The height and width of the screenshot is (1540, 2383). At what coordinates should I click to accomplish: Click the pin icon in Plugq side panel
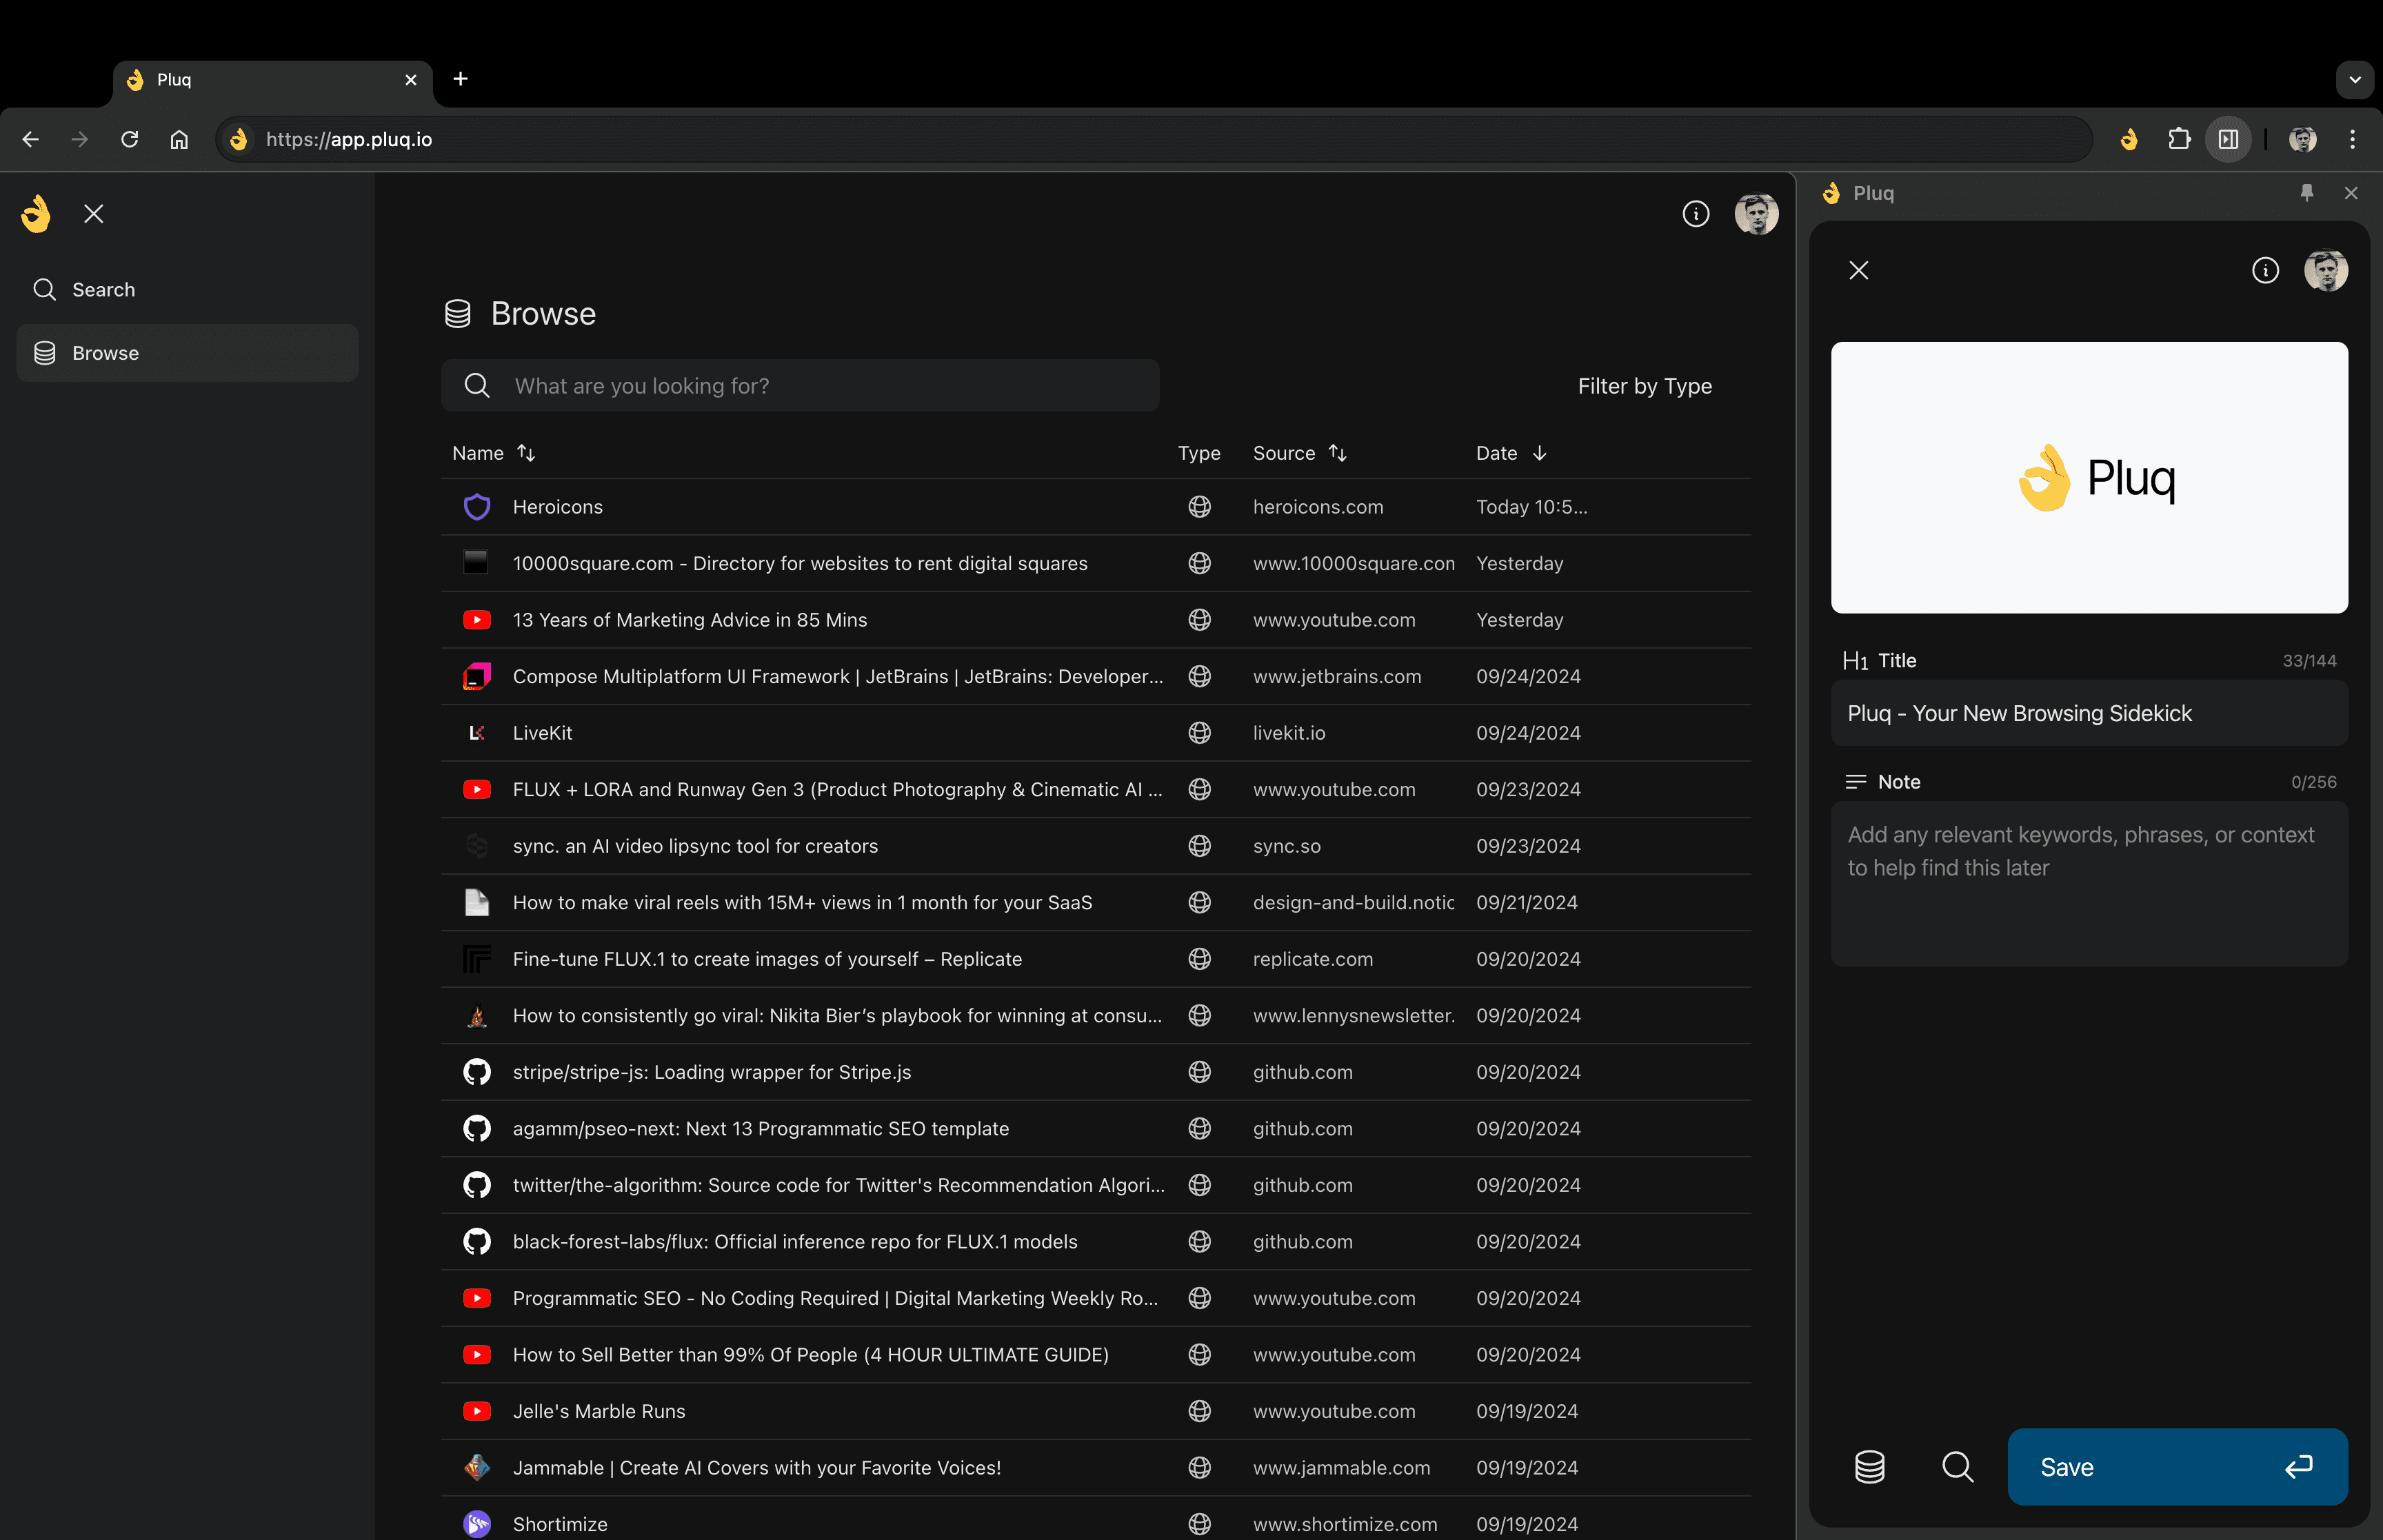[2306, 193]
